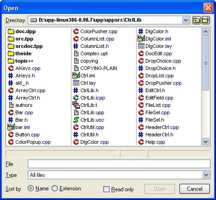Click the CtrlLib.icpp file icon
The height and width of the screenshot is (200, 216).
(76, 98)
